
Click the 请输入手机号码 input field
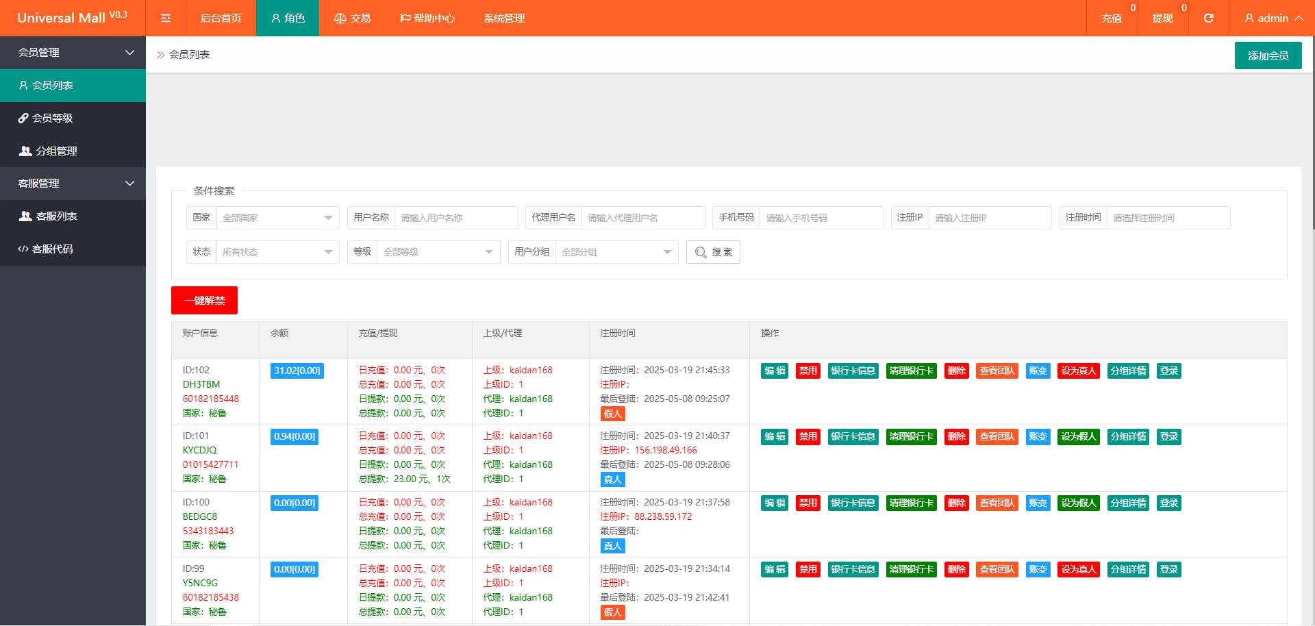tap(821, 217)
